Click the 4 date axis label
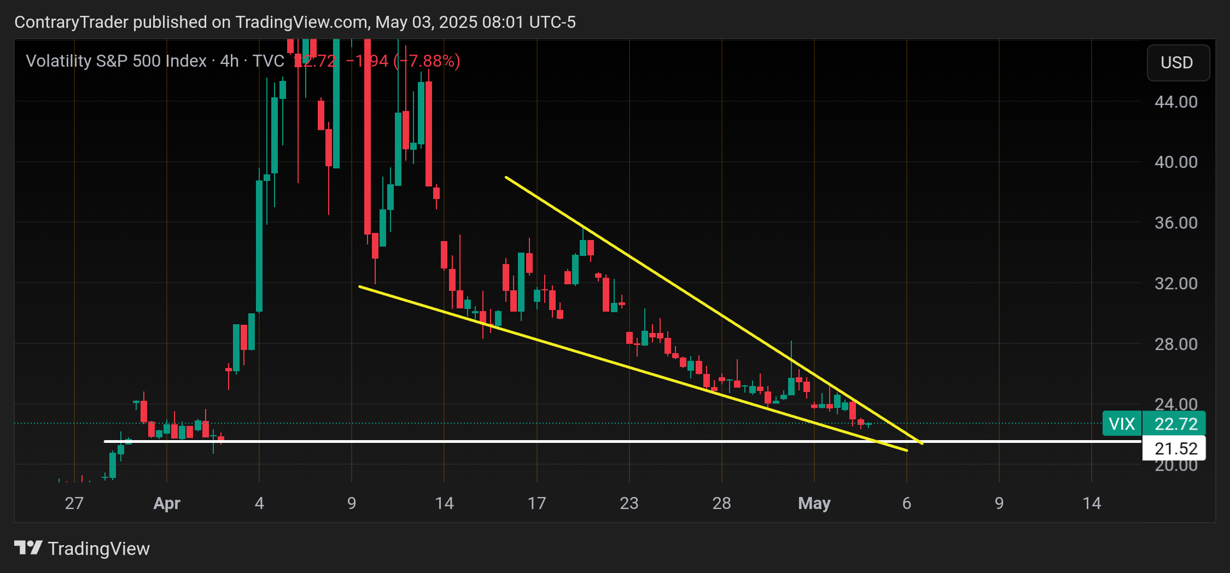The height and width of the screenshot is (573, 1230). pyautogui.click(x=259, y=503)
